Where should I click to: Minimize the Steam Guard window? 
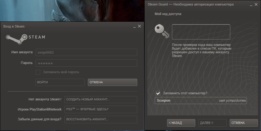251,5
